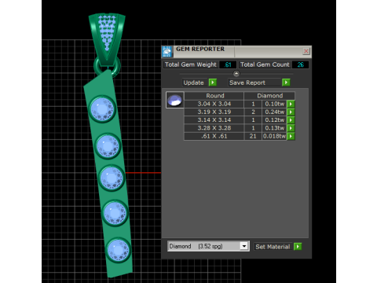
Task: Click the green arrow for the 0.018tw row
Action: click(291, 136)
